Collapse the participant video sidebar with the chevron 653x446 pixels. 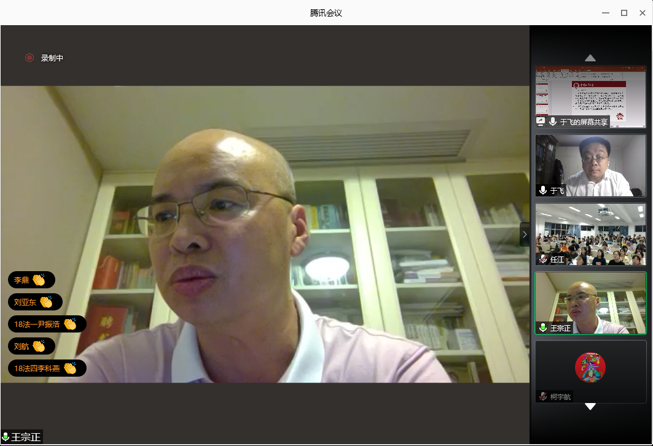click(x=525, y=234)
